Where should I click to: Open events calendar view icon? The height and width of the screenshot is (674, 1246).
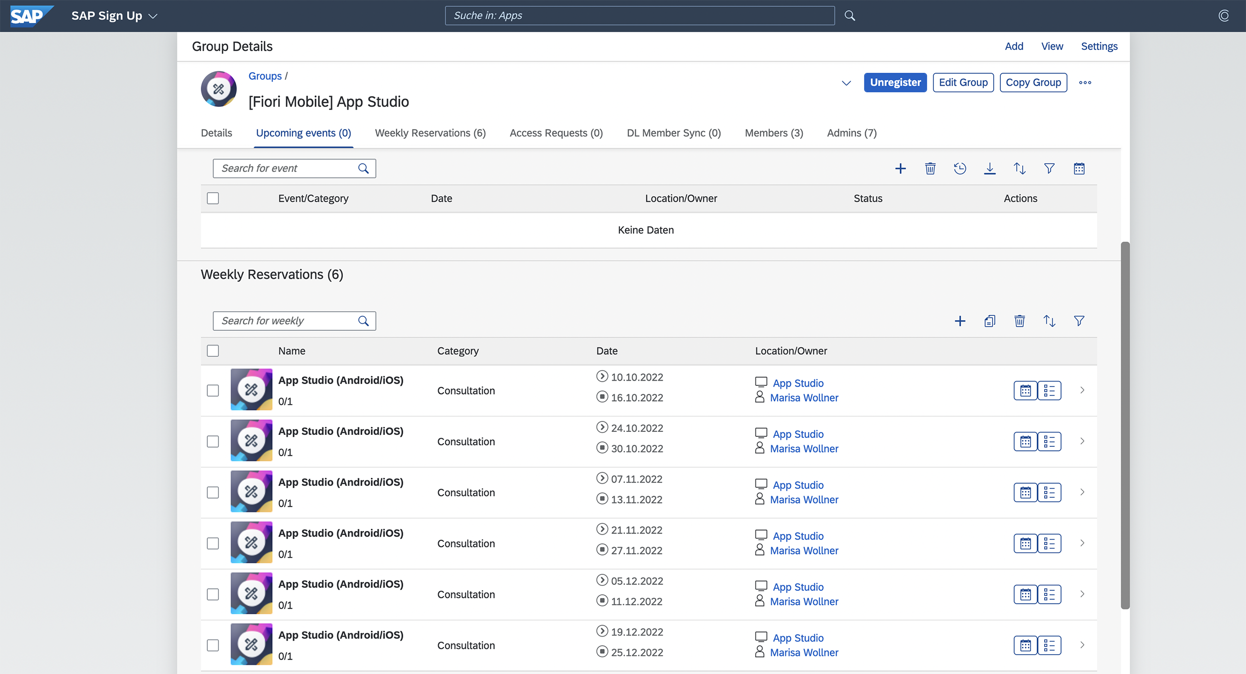pyautogui.click(x=1079, y=168)
